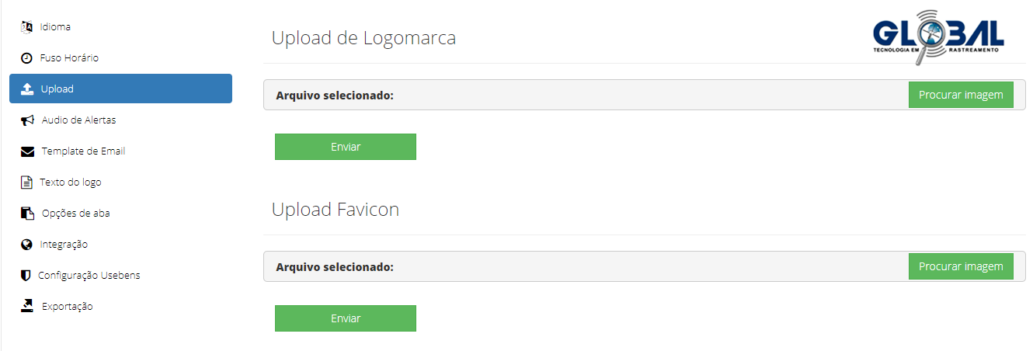Click the megaphone icon for Audio de Alertas
This screenshot has width=1033, height=351.
point(28,120)
